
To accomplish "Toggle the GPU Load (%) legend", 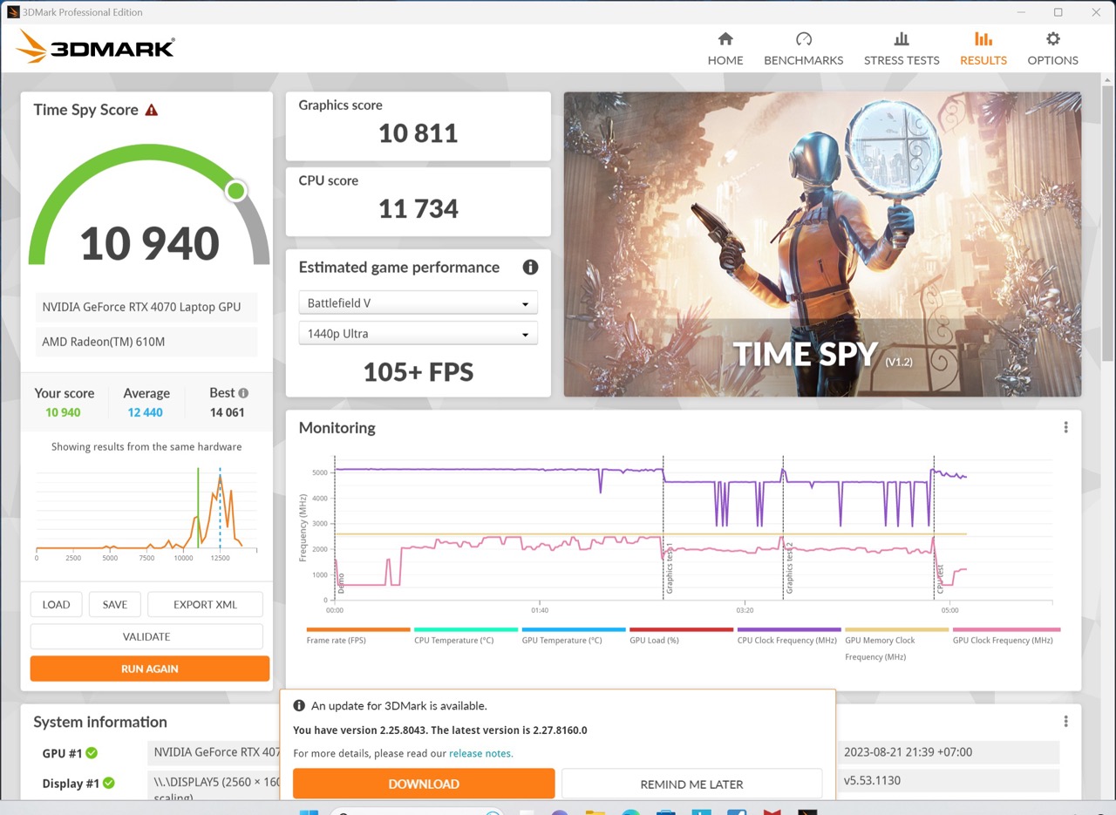I will coord(681,635).
